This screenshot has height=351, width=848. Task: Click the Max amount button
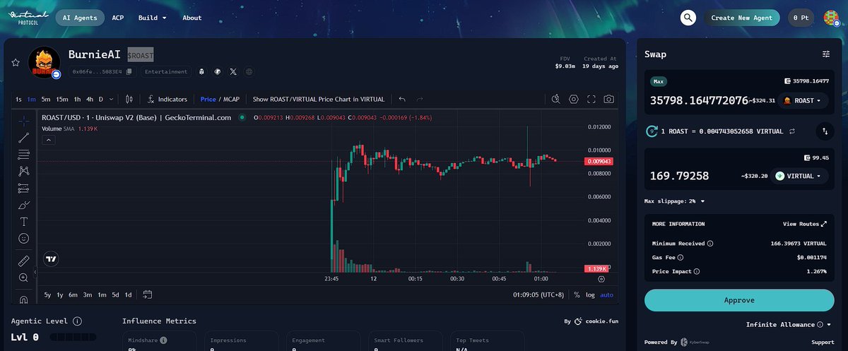pyautogui.click(x=659, y=81)
